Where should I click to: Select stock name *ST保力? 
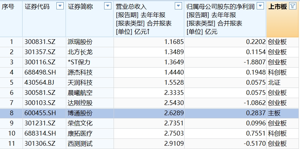tap(79, 62)
